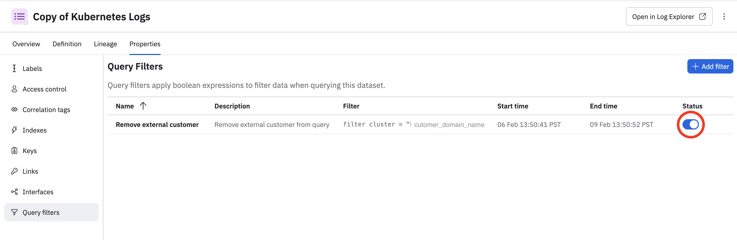
Task: Click the Correlation tags icon
Action: pyautogui.click(x=14, y=109)
